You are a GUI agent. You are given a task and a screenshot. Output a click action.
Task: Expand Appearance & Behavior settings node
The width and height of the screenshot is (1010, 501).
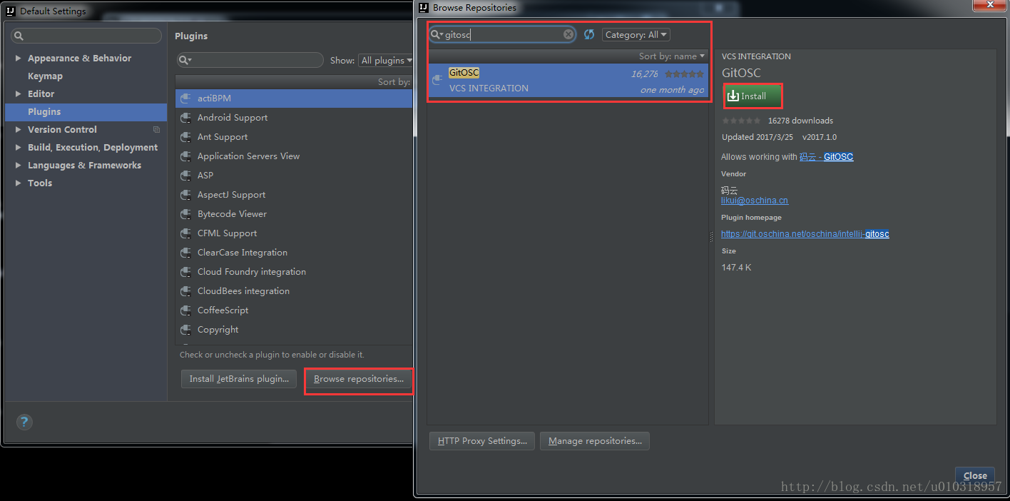[x=18, y=59]
